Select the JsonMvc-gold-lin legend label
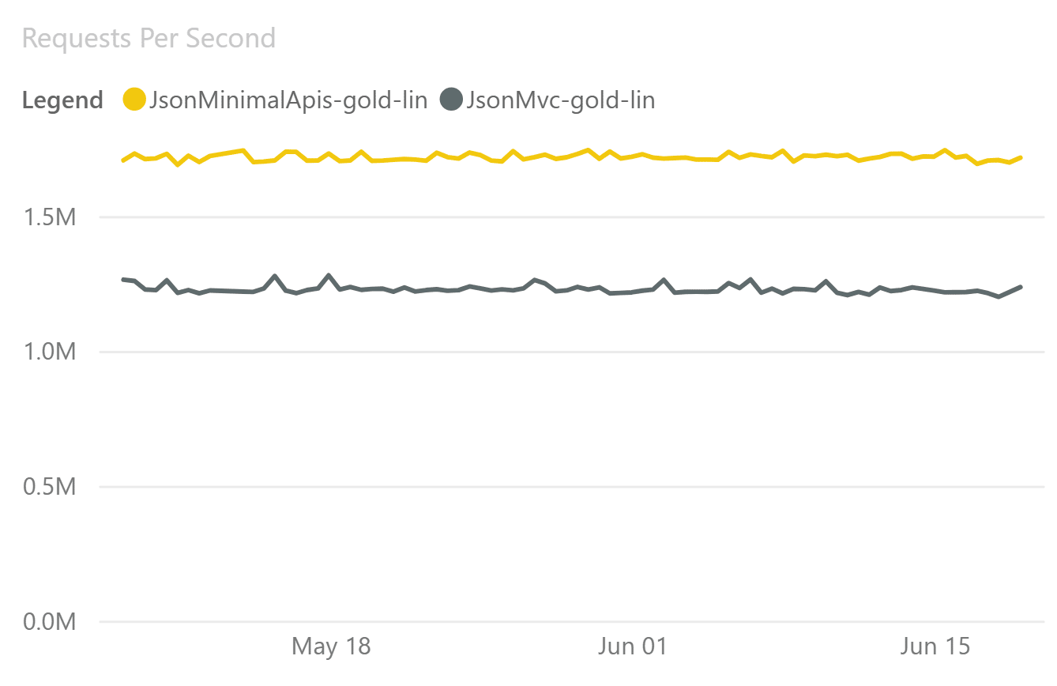Screen dimensions: 1057x686 560,100
